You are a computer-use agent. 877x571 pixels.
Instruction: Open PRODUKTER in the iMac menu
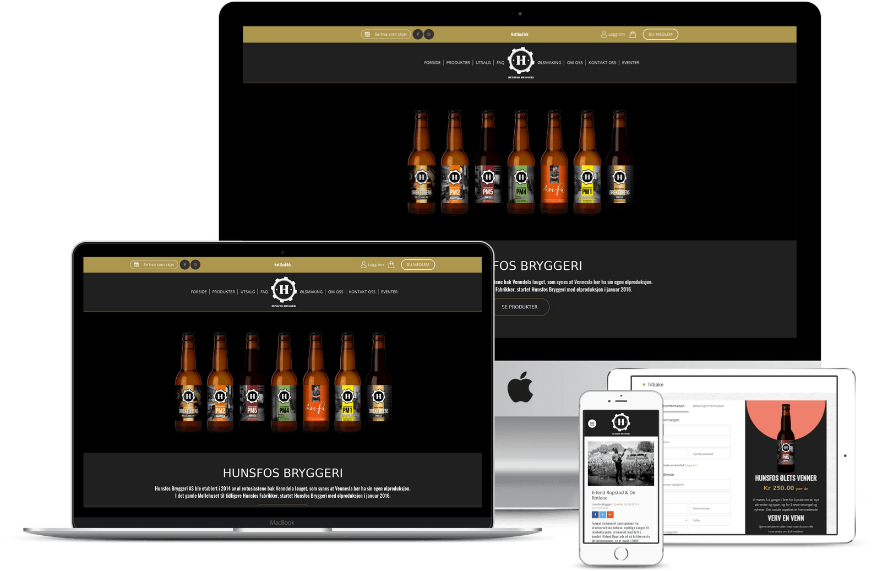(x=458, y=63)
